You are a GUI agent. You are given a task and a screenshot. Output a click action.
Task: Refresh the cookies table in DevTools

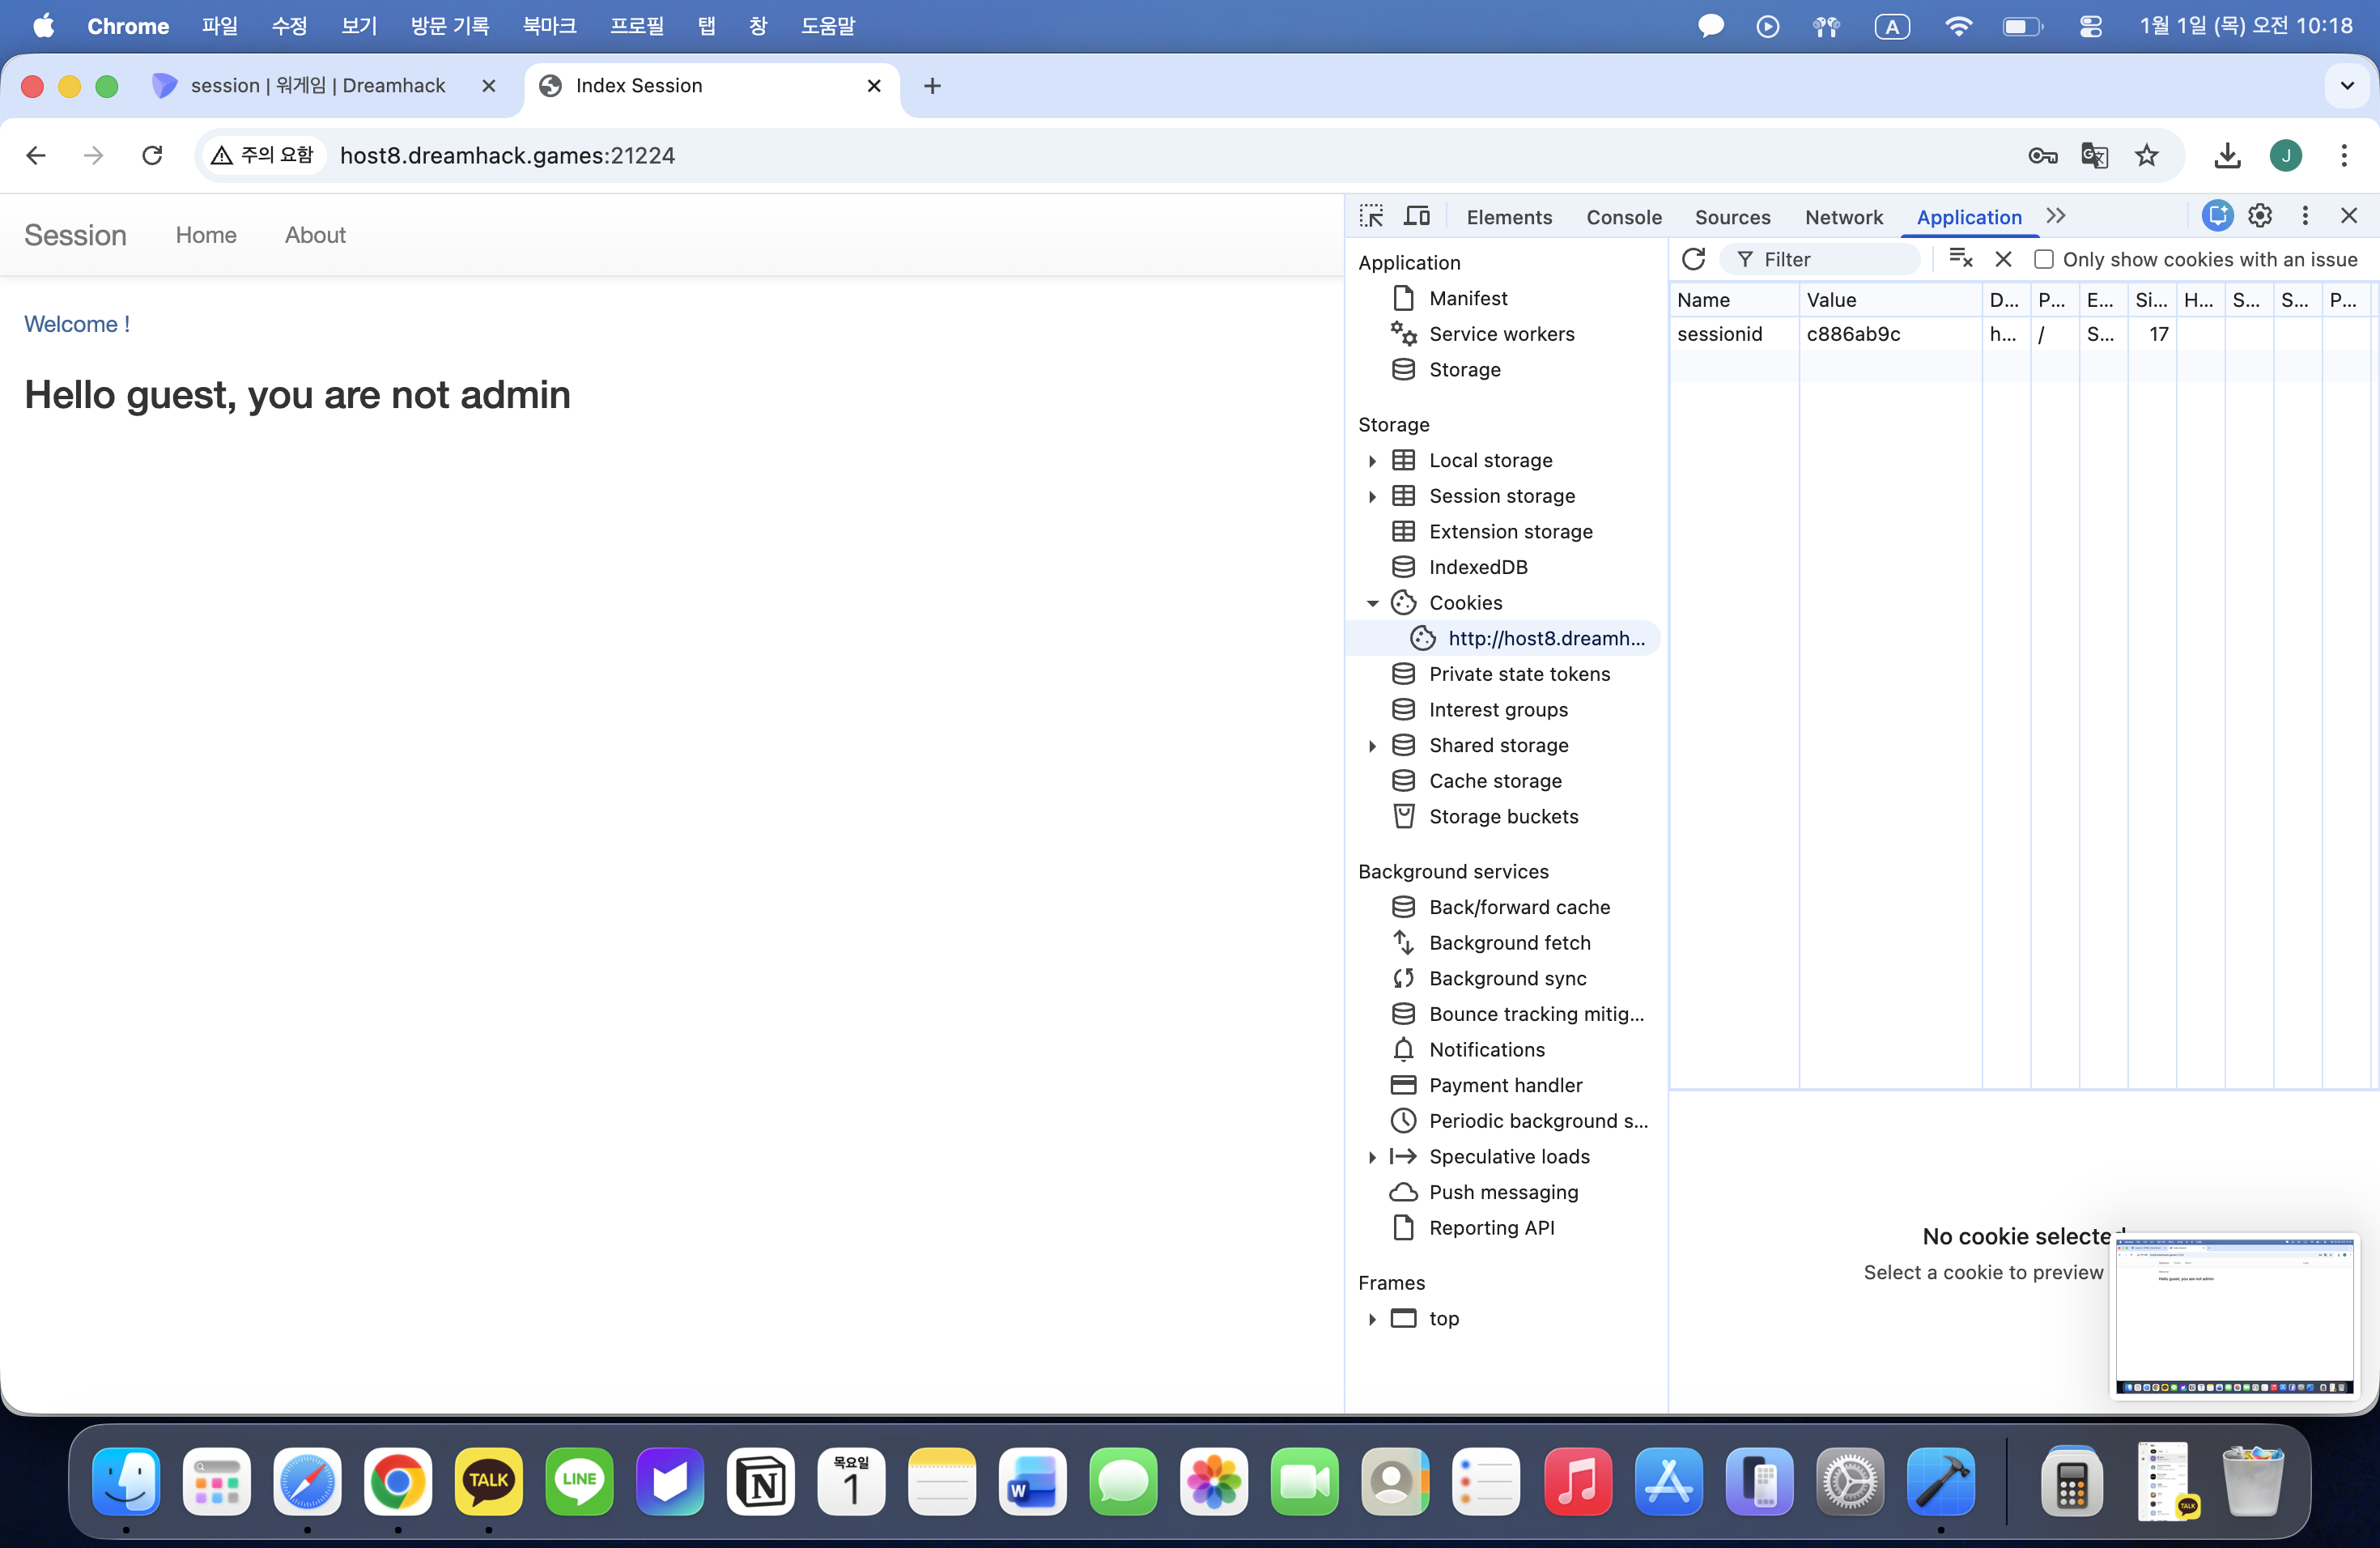[1693, 259]
